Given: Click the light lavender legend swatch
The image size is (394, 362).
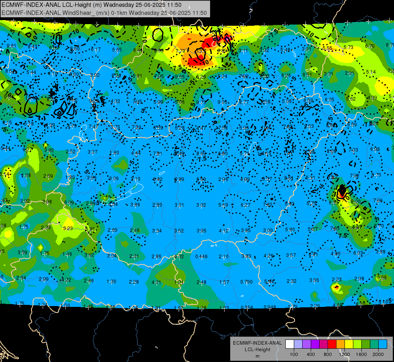Looking at the screenshot, I should 298,344.
